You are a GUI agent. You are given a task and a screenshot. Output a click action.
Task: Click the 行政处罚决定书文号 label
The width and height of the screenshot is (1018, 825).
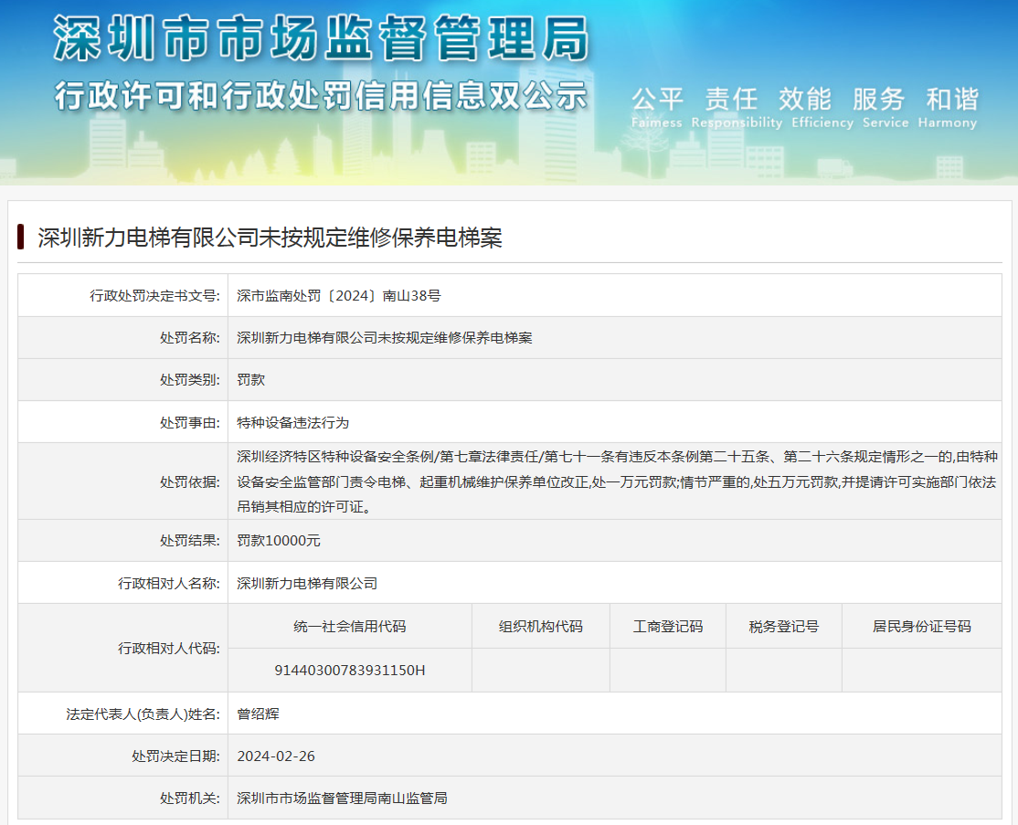154,296
